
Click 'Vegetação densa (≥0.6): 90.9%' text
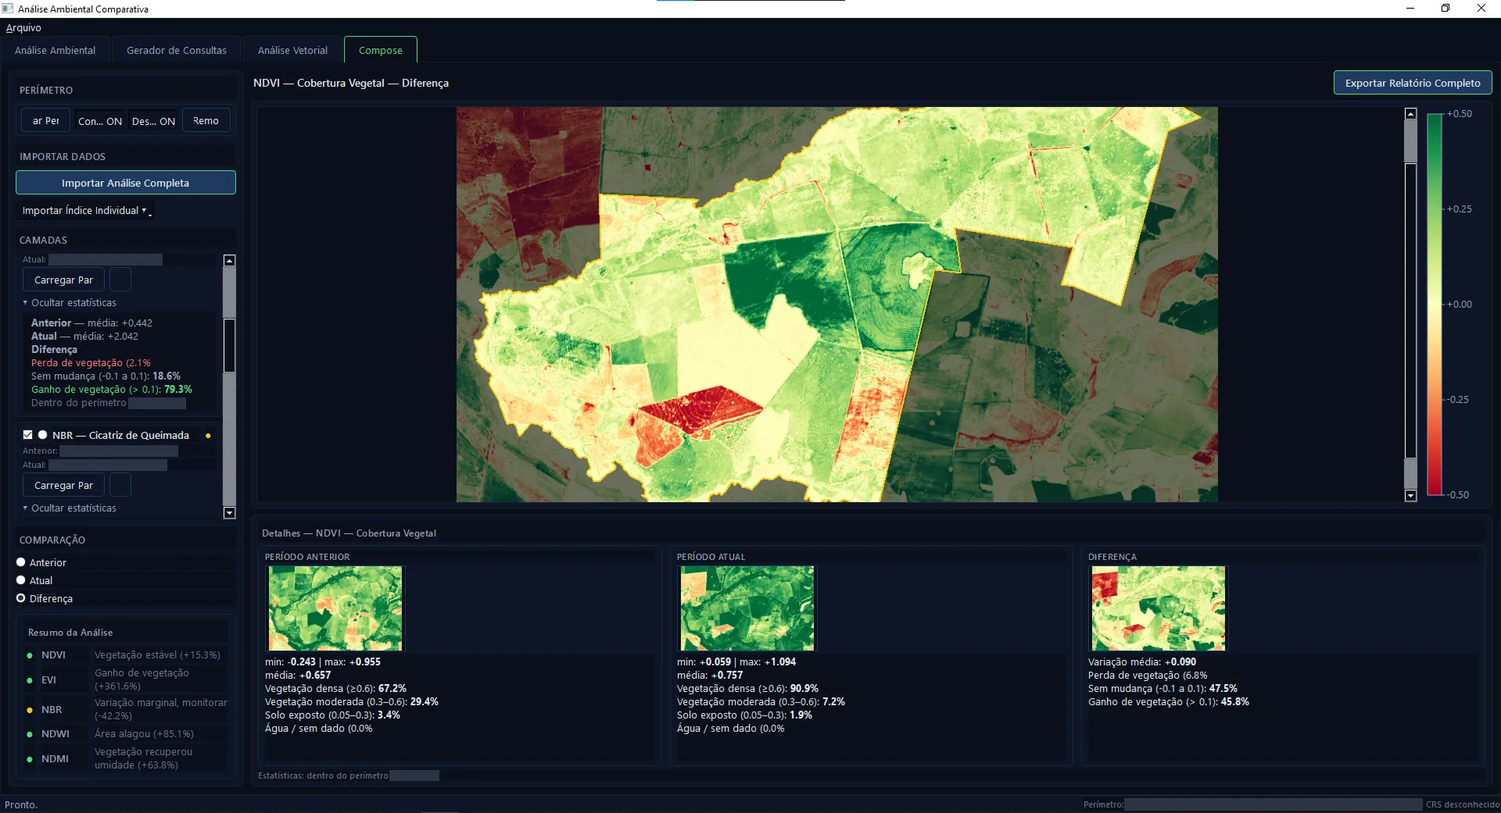(747, 689)
